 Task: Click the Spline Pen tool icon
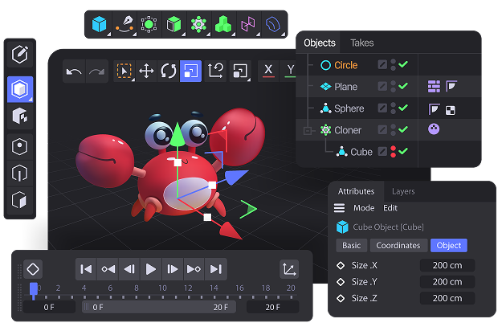click(124, 25)
